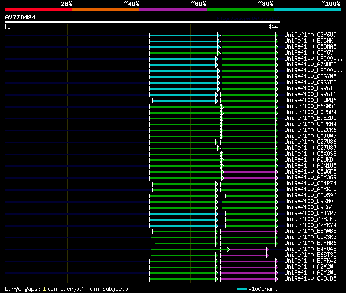Click the UniRef100_B9FNR6 label

coord(310,243)
